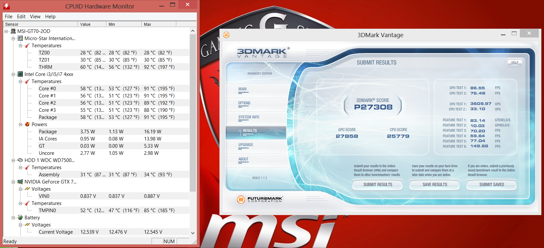Screen dimensions: 544x248
Task: Click the voltage icon of NVIDIA's Voltages node
Action: point(27,189)
